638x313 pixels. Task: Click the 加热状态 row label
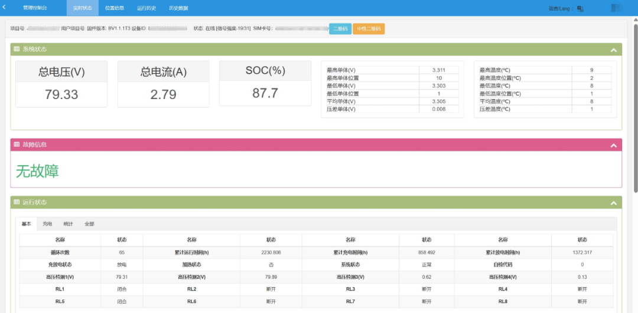coord(191,265)
